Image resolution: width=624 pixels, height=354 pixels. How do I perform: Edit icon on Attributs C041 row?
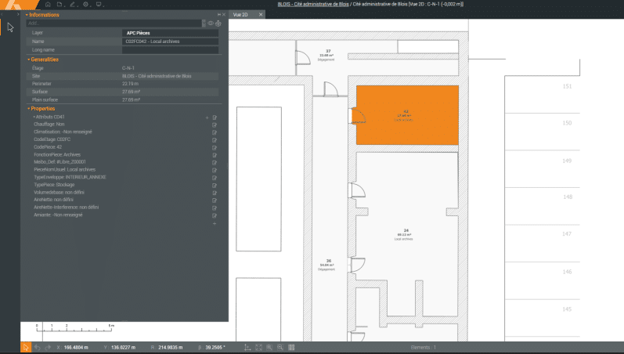pyautogui.click(x=215, y=117)
